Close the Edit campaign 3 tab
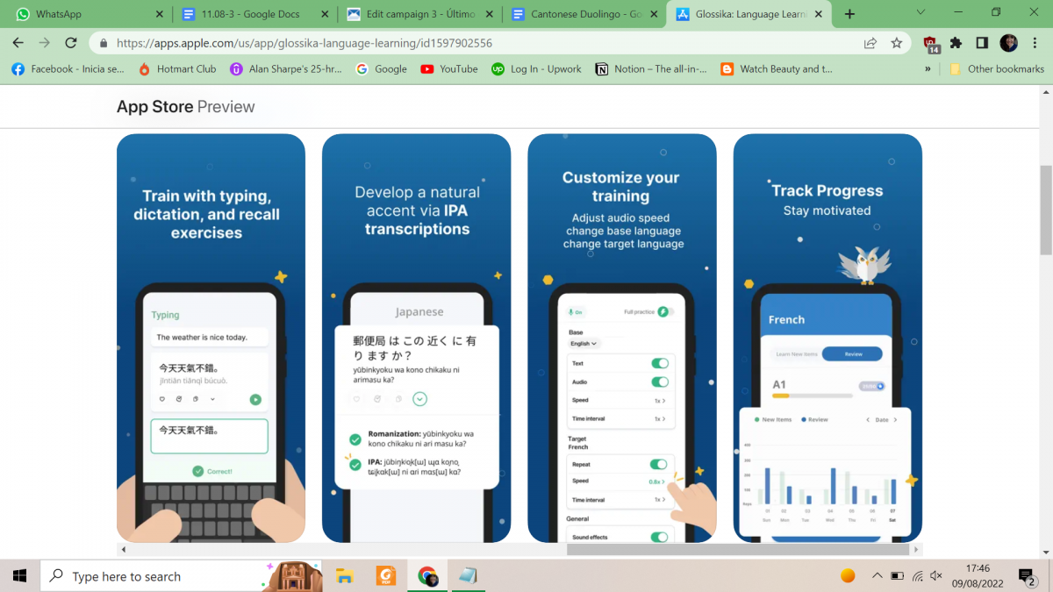This screenshot has width=1053, height=592. point(489,14)
